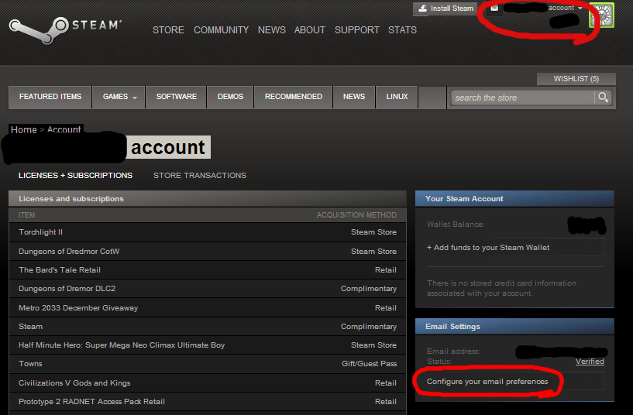The image size is (633, 415).
Task: Select Metro 2033 December Giveaway row
Action: (208, 307)
